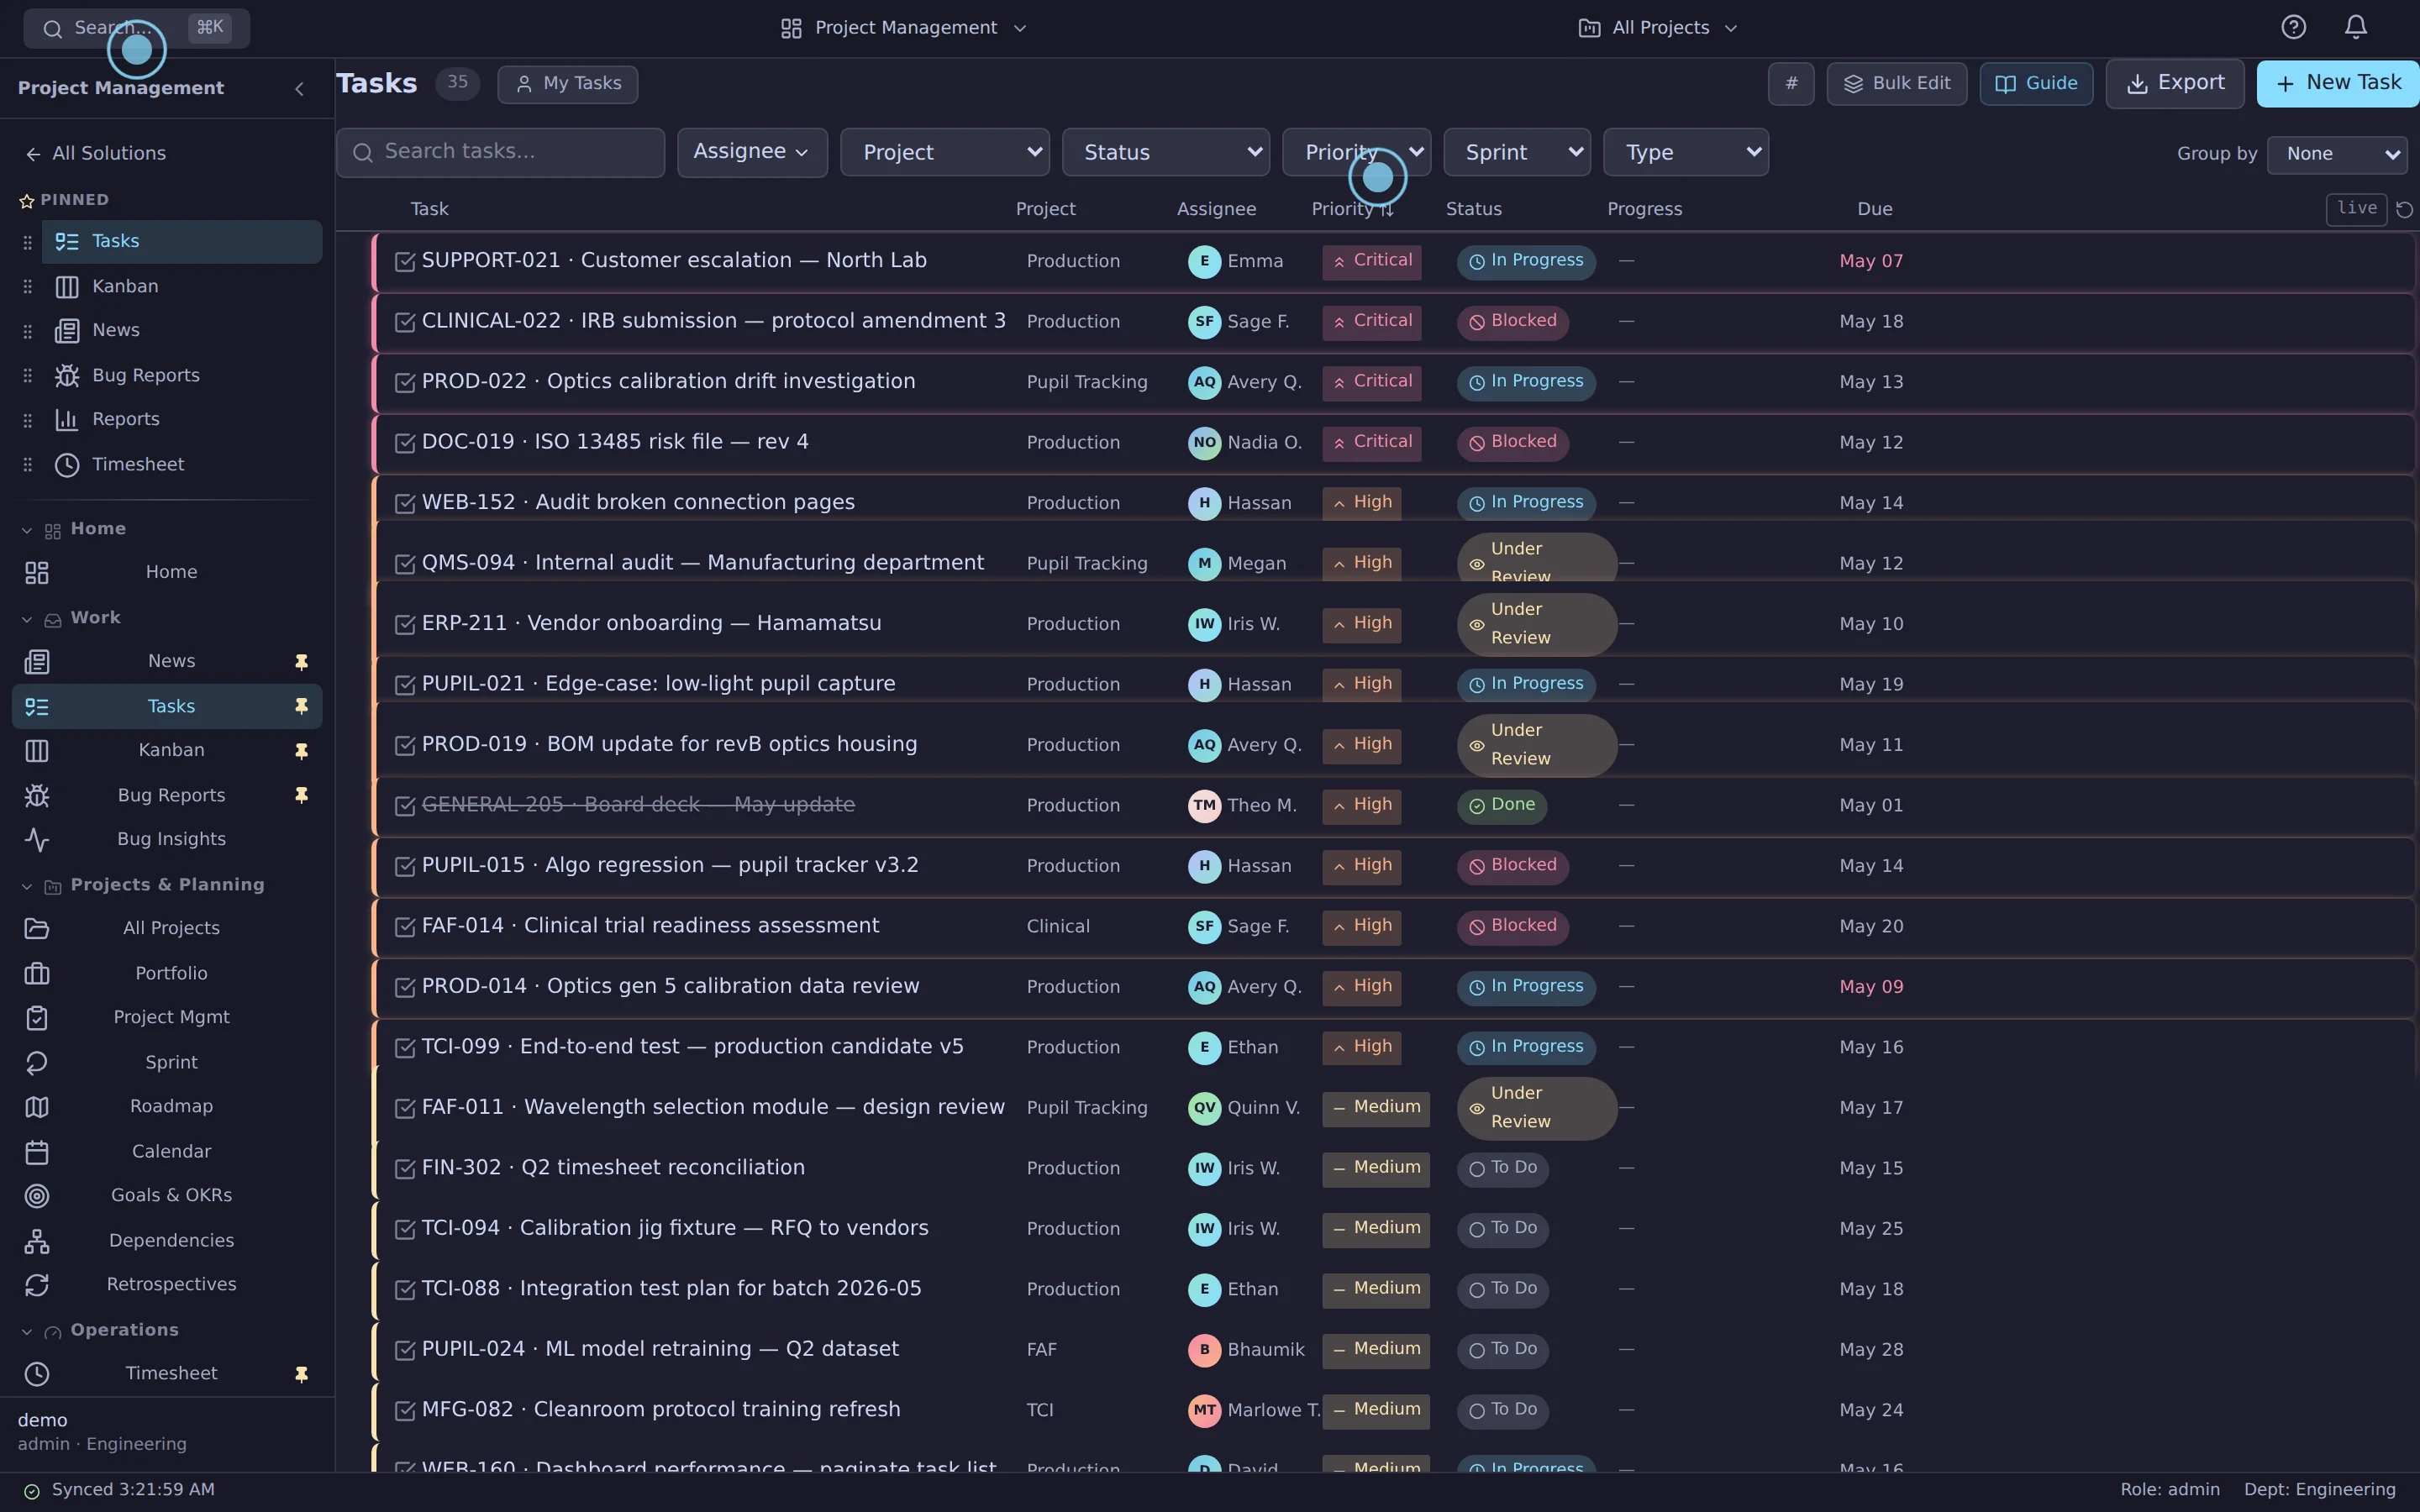Open the Guide

2036,84
